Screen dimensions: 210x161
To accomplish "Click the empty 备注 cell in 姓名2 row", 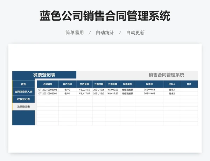I will click(x=189, y=93).
